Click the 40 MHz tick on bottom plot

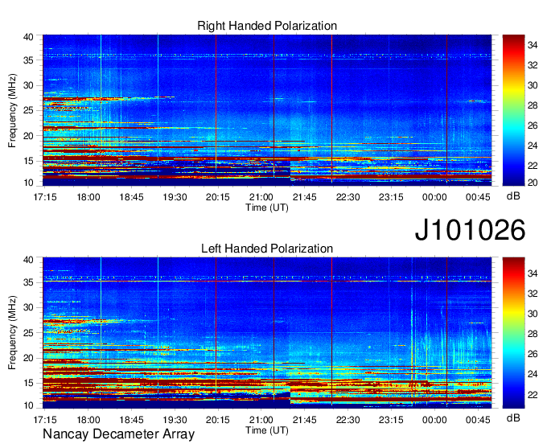point(28,260)
